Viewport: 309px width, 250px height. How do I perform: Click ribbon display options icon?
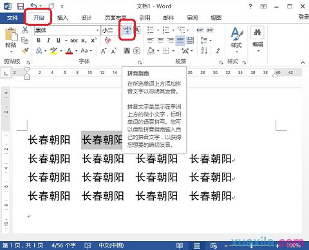click(263, 6)
